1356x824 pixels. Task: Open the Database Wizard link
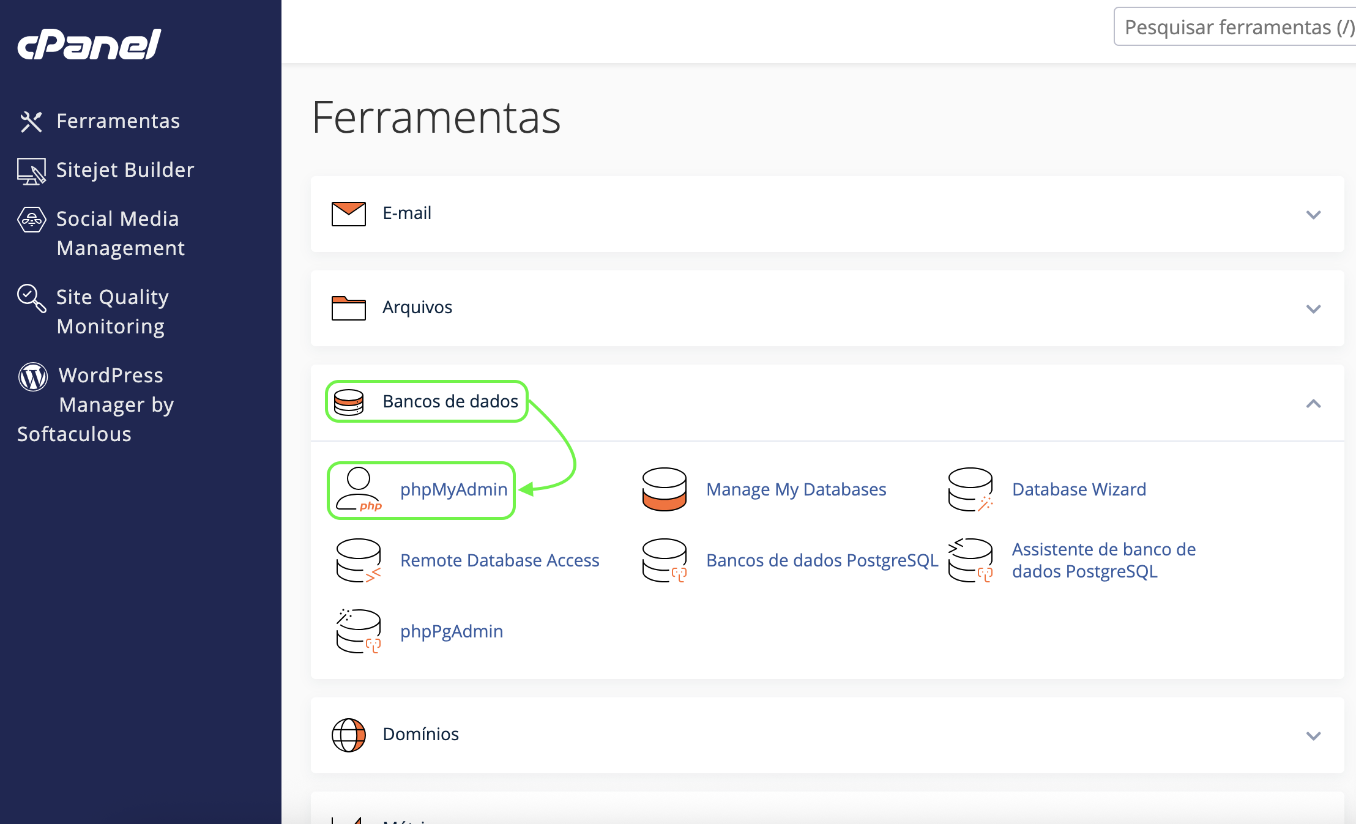coord(1079,489)
